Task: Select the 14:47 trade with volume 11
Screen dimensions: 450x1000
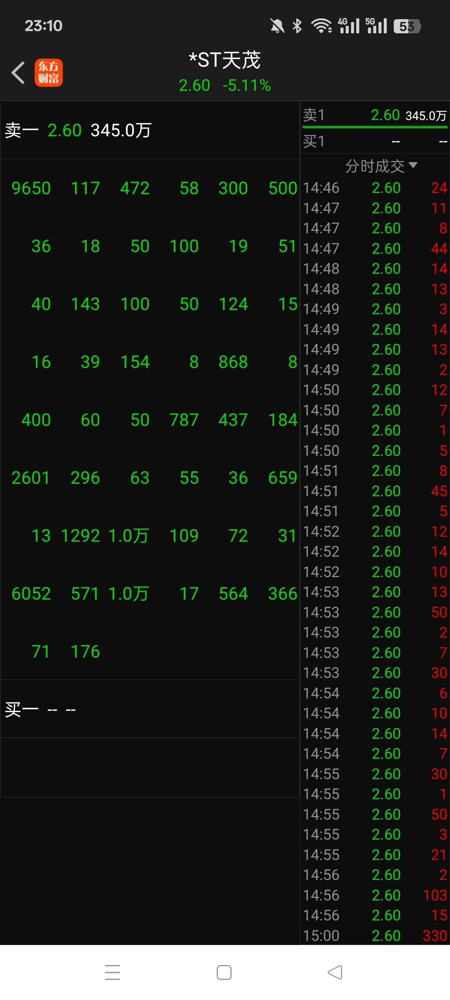Action: pyautogui.click(x=375, y=208)
